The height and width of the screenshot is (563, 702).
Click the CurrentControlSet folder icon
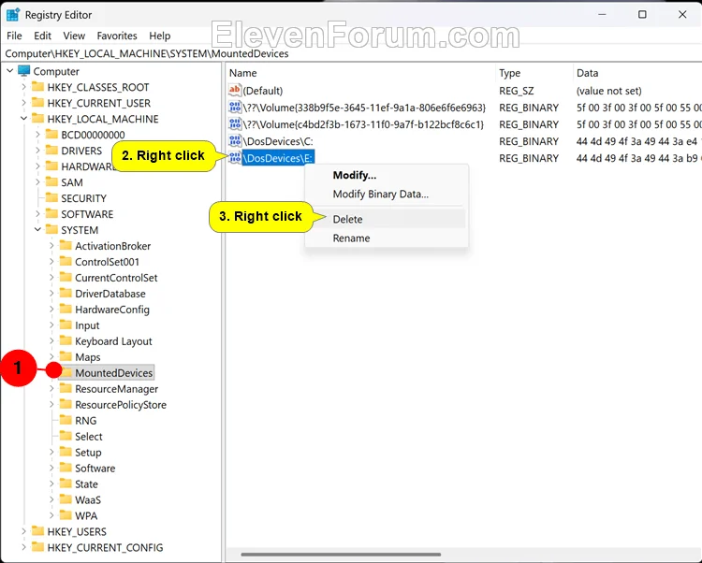pyautogui.click(x=66, y=277)
